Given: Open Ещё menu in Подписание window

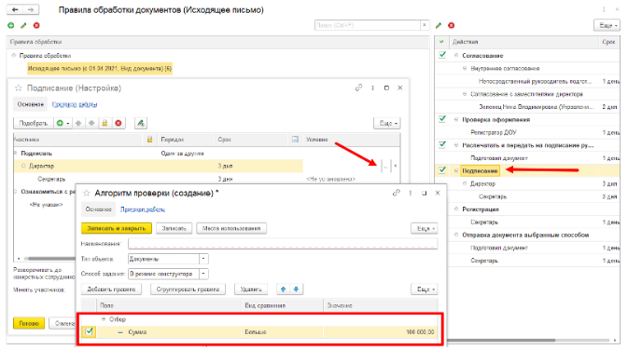Looking at the screenshot, I should point(387,123).
